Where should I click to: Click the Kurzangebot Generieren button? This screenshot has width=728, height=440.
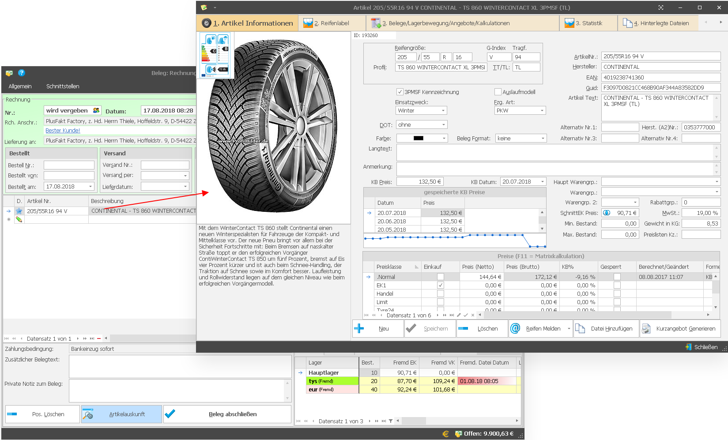[680, 328]
